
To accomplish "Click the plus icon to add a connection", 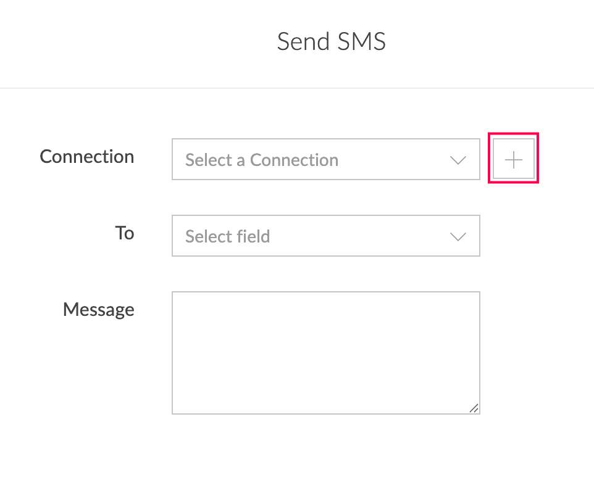I will click(513, 159).
